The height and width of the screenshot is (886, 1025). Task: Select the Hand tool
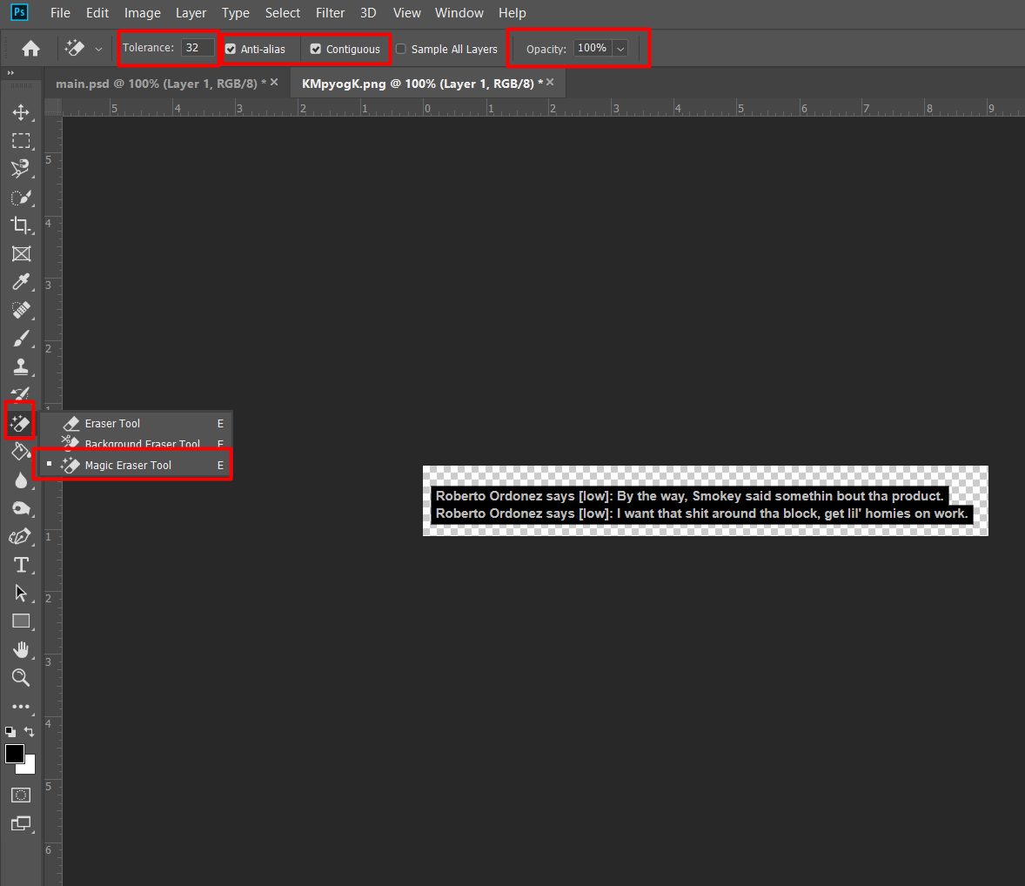click(x=21, y=649)
